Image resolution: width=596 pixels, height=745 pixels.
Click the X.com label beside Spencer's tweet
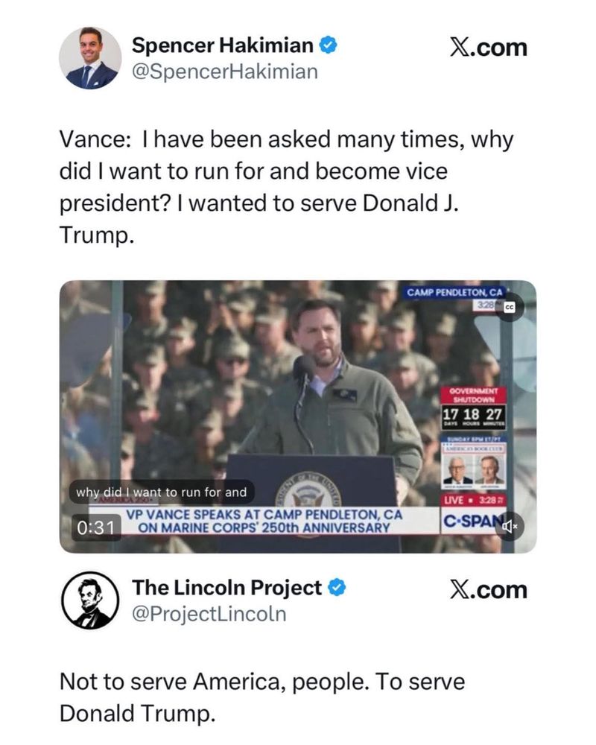point(489,48)
